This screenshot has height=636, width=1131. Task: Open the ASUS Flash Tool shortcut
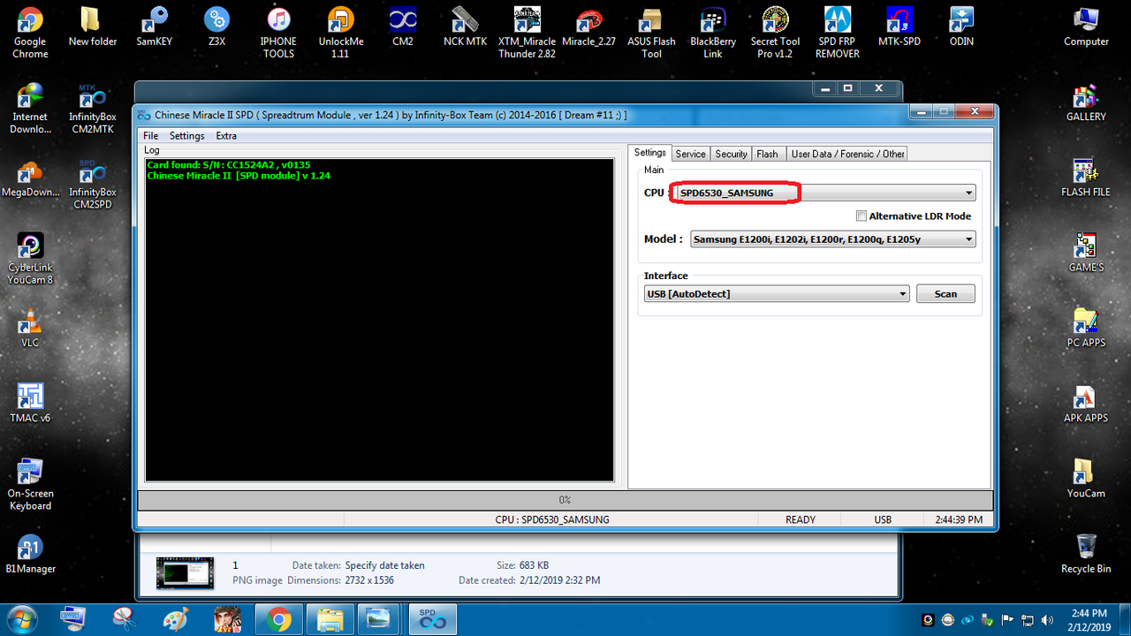click(651, 33)
